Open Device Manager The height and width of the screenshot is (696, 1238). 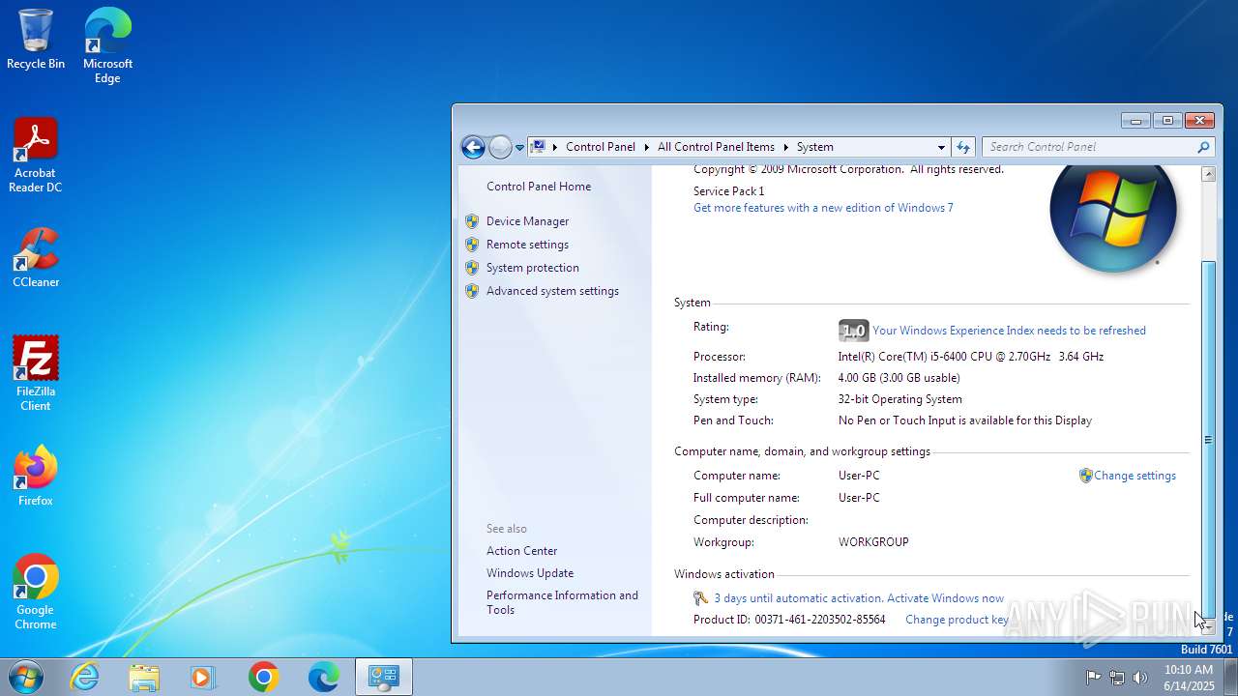[x=527, y=221]
